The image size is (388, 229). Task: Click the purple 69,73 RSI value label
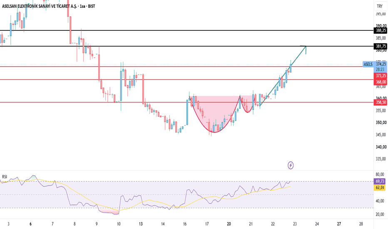click(380, 181)
